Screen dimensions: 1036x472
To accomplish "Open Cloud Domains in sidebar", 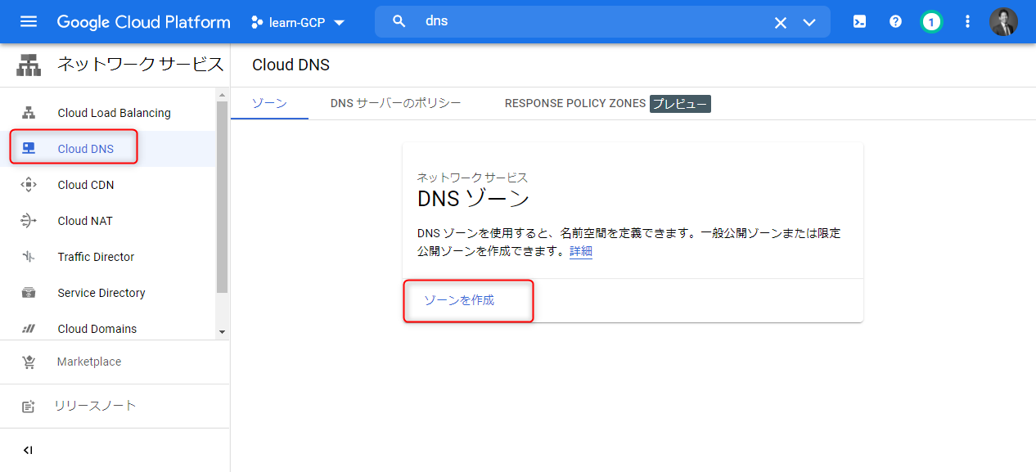I will pyautogui.click(x=97, y=329).
